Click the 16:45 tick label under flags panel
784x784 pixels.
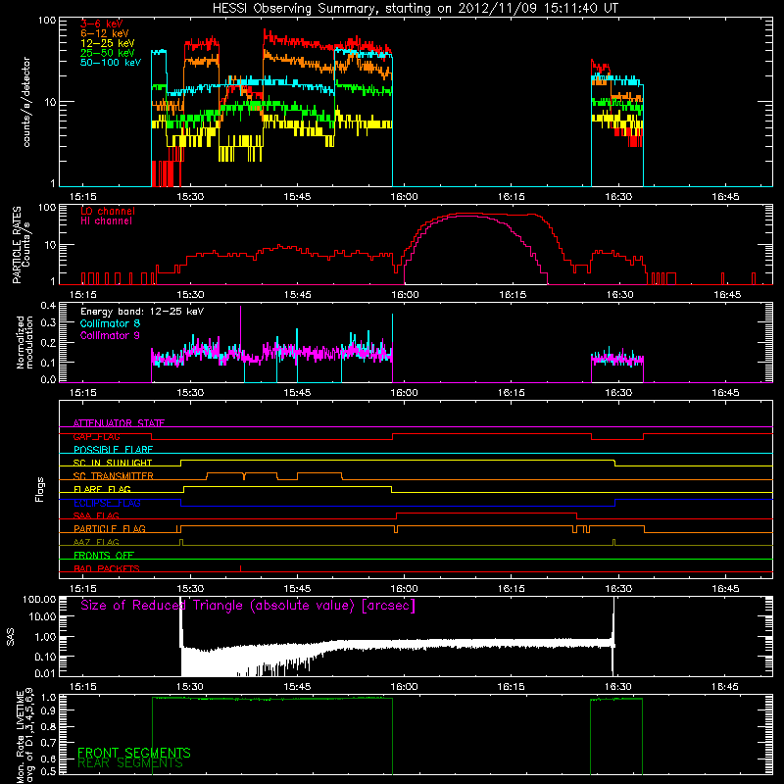(725, 589)
